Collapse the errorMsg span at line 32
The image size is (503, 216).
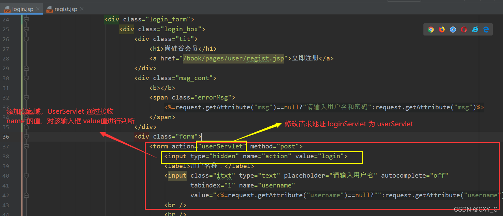[26, 97]
